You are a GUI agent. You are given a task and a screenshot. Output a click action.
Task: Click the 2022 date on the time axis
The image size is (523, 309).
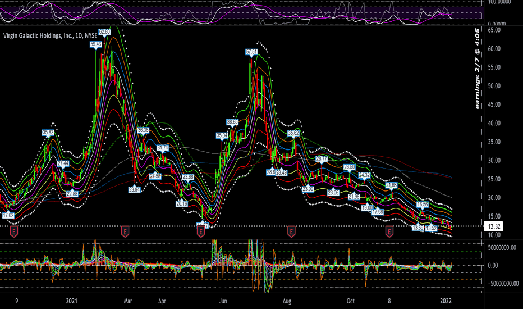[x=446, y=301]
